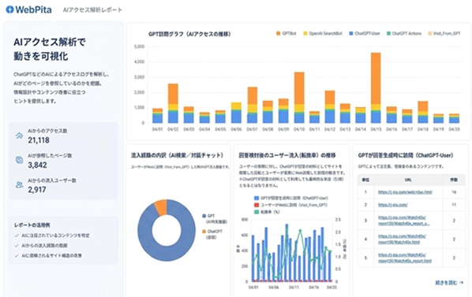Open the rank 5 Watch40x_report.html URL
The image size is (472, 297).
(x=405, y=258)
